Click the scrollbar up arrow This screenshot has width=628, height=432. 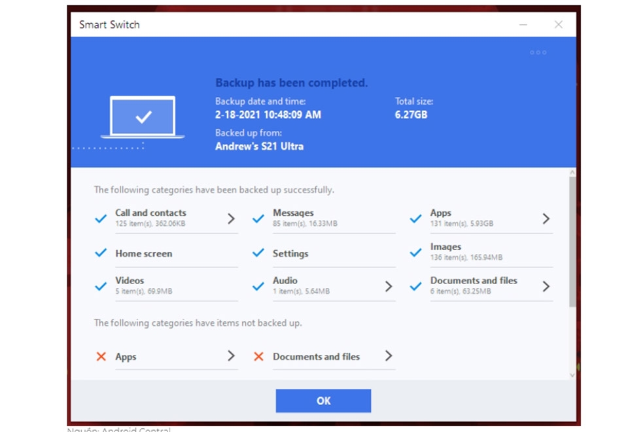pyautogui.click(x=572, y=172)
